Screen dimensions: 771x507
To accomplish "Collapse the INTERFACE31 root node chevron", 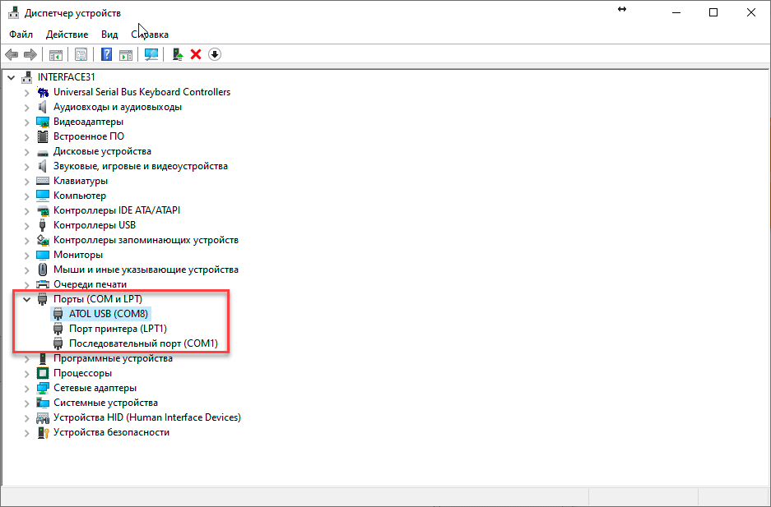I will coord(12,77).
